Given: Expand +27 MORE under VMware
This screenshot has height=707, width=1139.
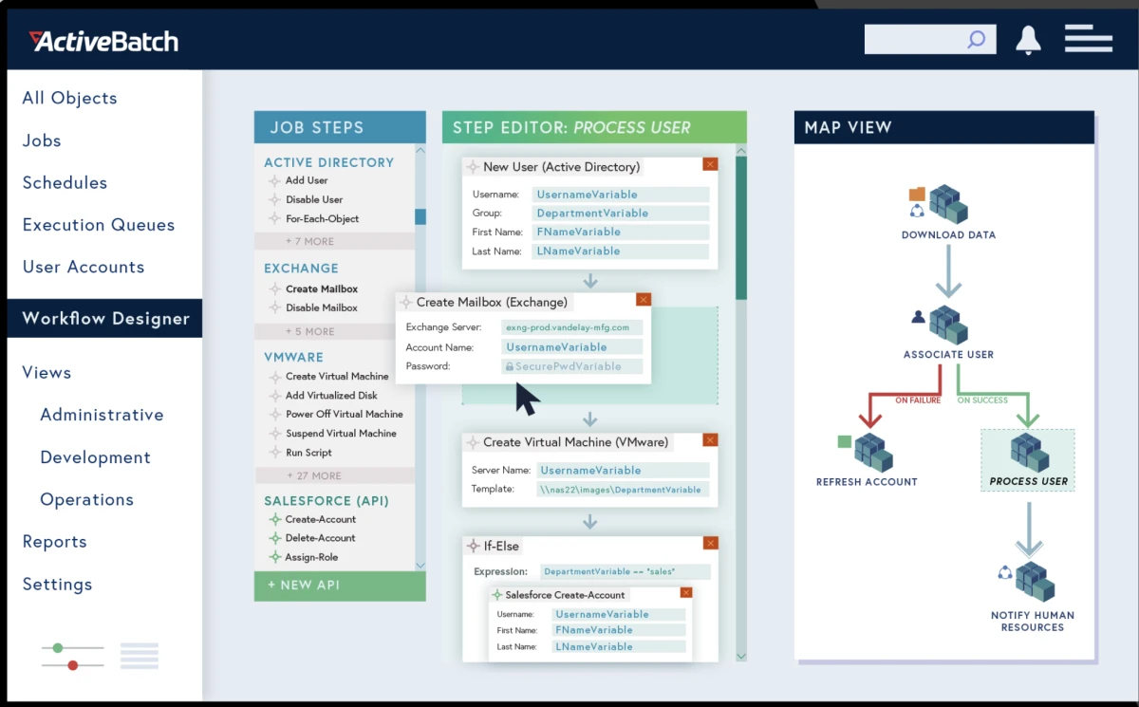Looking at the screenshot, I should point(335,475).
